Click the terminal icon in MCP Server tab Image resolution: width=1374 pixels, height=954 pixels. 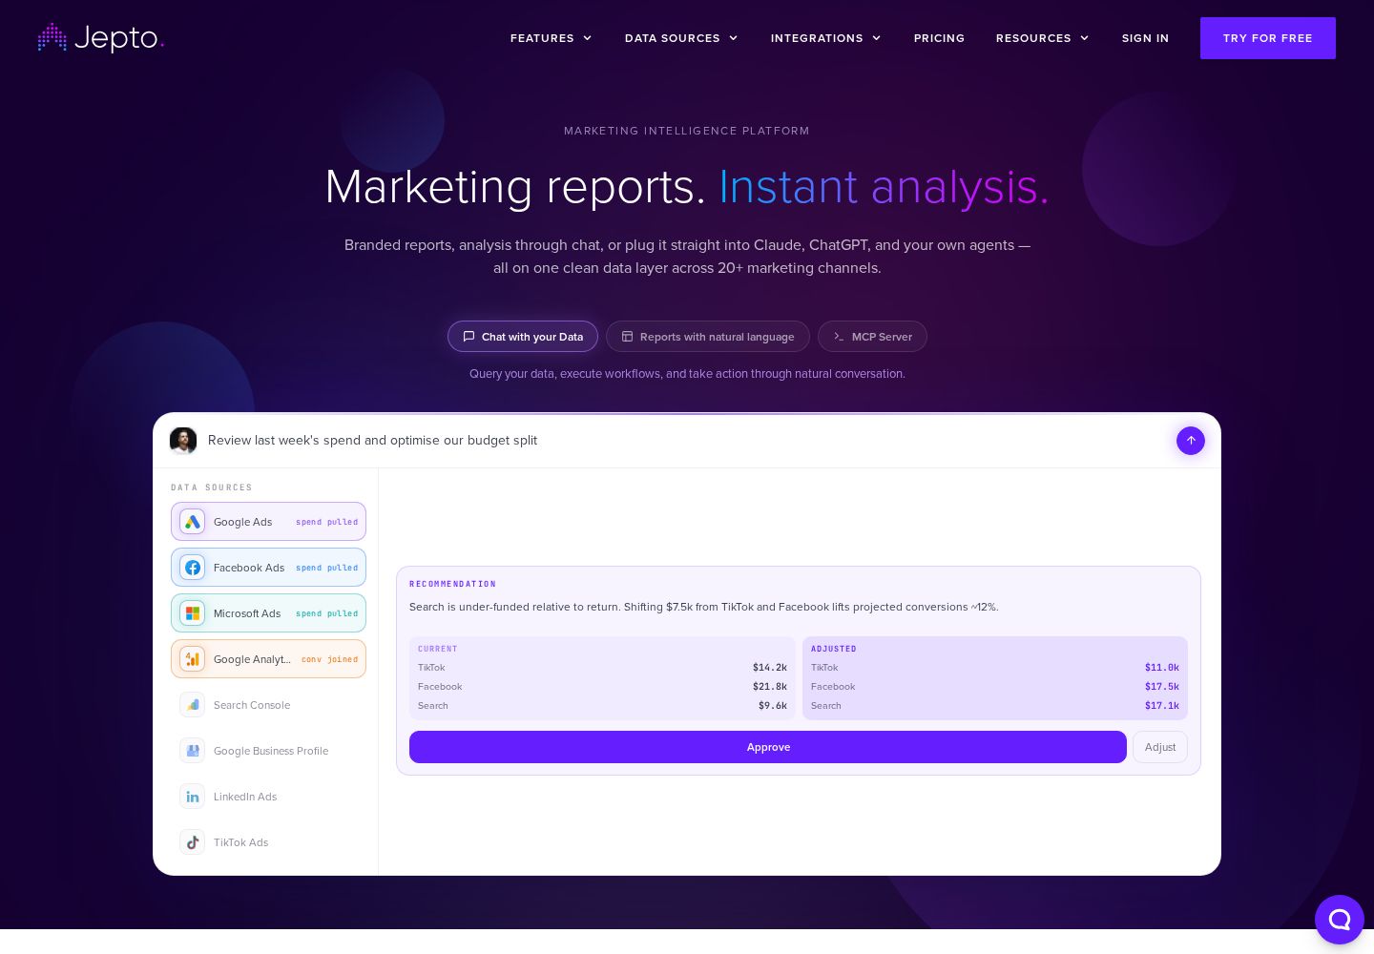pyautogui.click(x=839, y=337)
